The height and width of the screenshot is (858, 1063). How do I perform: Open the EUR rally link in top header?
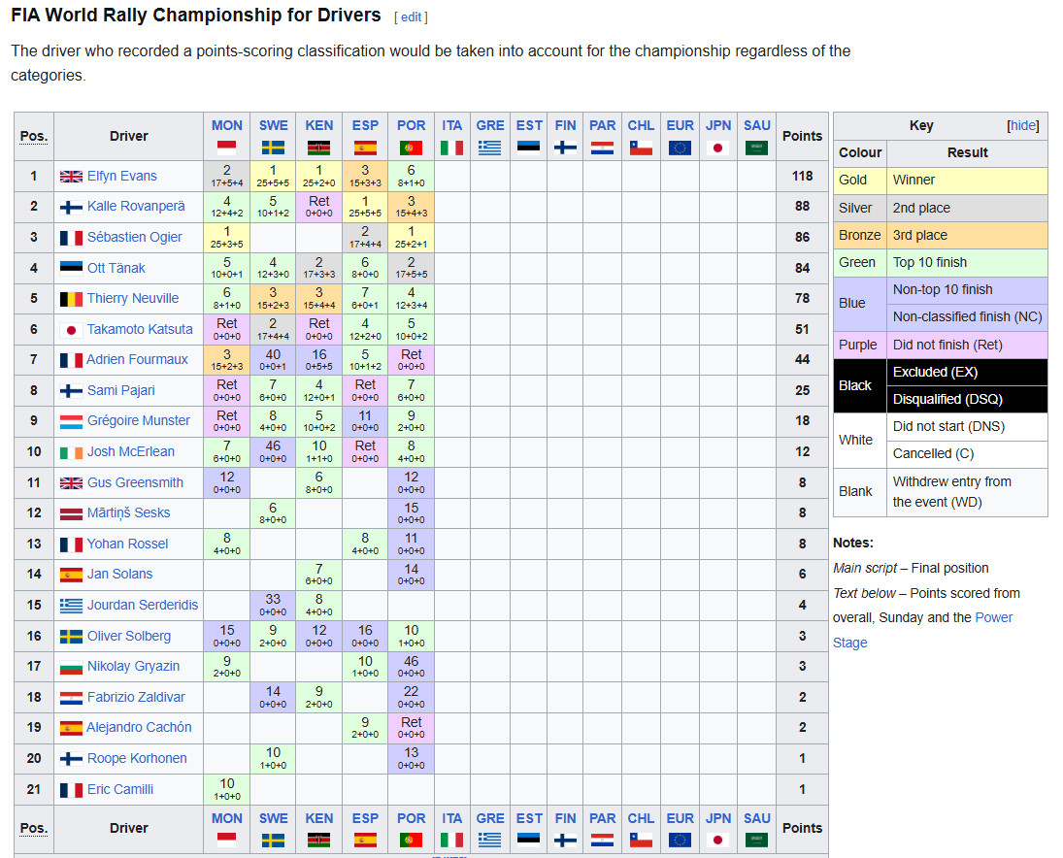680,125
